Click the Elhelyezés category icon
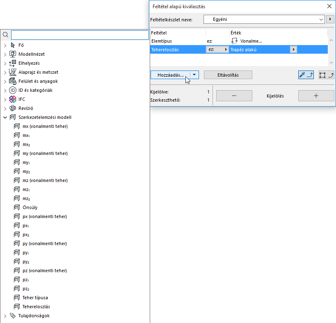This screenshot has width=336, height=323. [x=13, y=63]
